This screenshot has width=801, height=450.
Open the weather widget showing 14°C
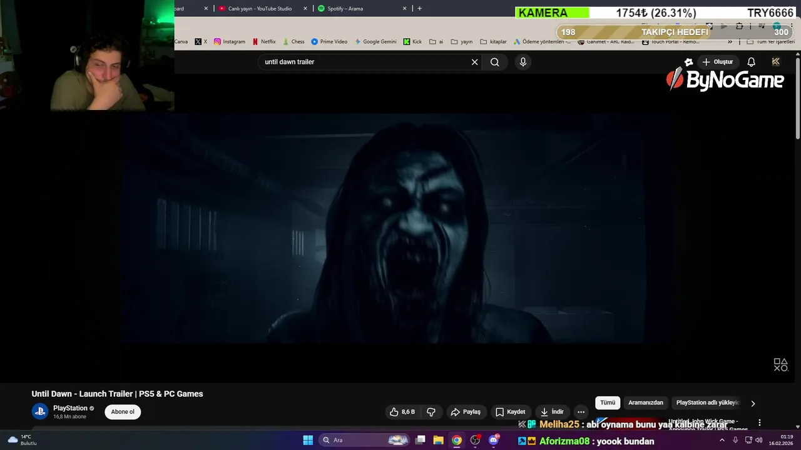(23, 440)
